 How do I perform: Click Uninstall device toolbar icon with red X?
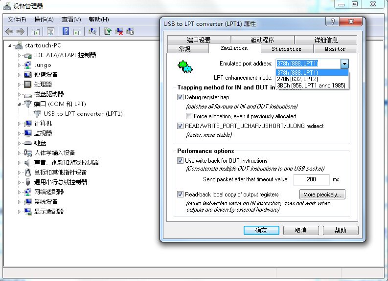tap(119, 31)
